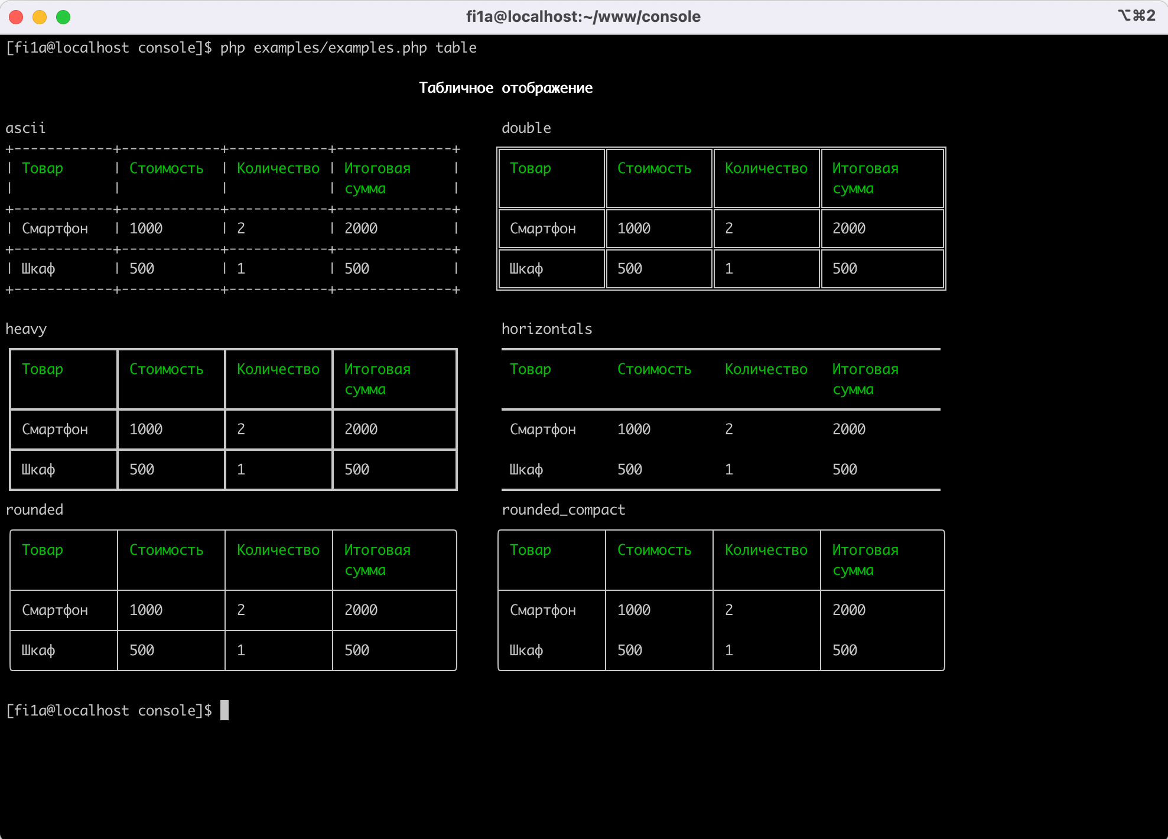Click 'сумма' header text in double table
Screen dimensions: 1168x839
[853, 189]
